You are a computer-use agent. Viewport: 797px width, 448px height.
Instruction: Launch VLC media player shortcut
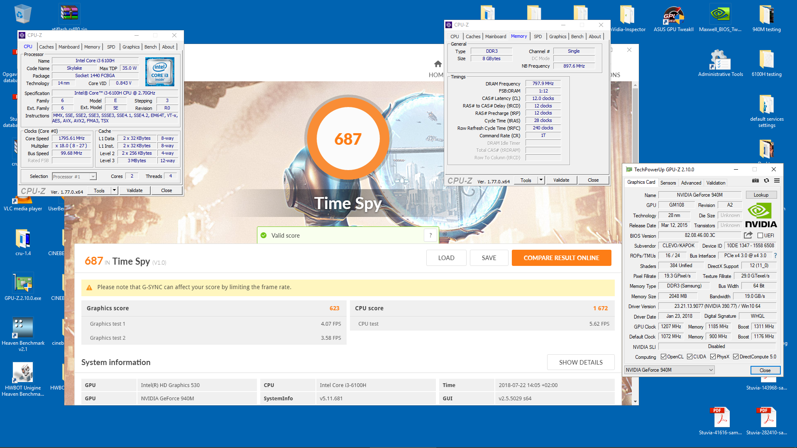(x=23, y=205)
